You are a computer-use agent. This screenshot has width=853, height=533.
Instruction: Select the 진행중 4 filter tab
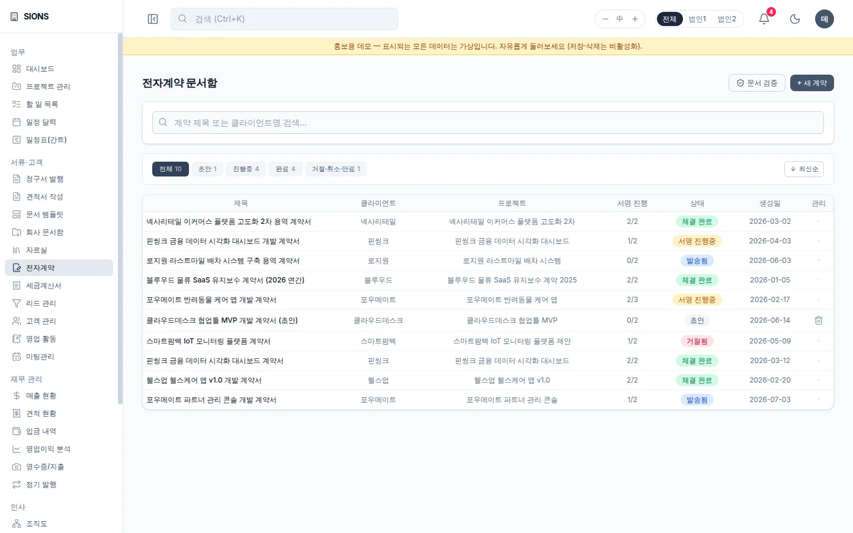(246, 169)
